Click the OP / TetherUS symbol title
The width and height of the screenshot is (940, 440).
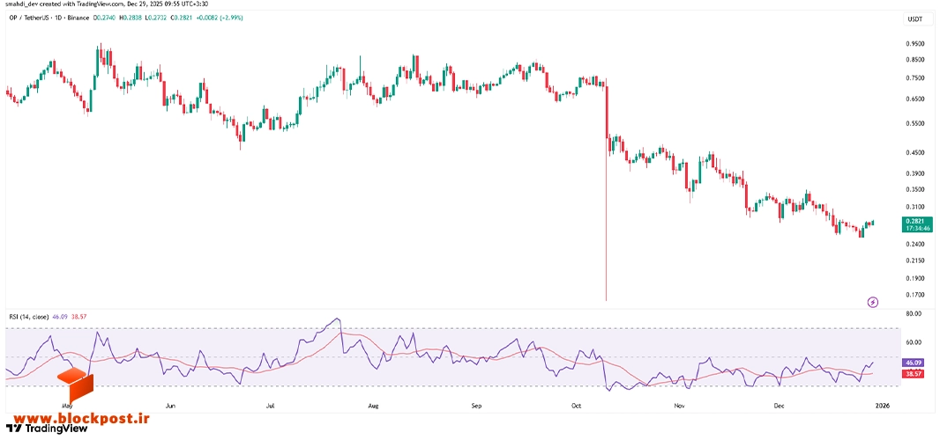29,18
